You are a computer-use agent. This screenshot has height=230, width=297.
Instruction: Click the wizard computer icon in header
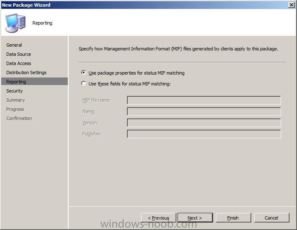(15, 23)
